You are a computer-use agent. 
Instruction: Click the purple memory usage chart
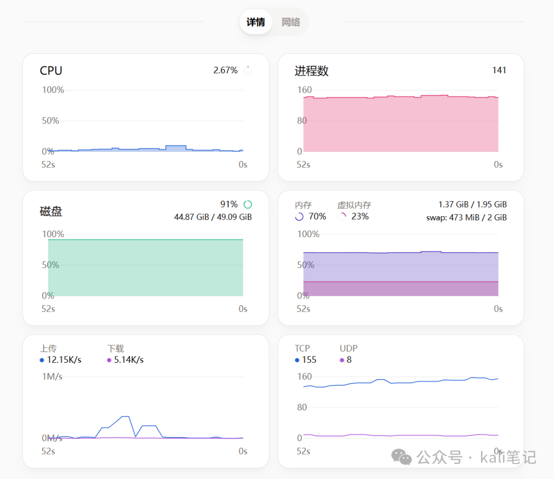(401, 274)
